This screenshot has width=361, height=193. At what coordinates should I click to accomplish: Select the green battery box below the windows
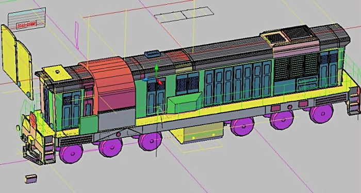pyautogui.click(x=185, y=103)
